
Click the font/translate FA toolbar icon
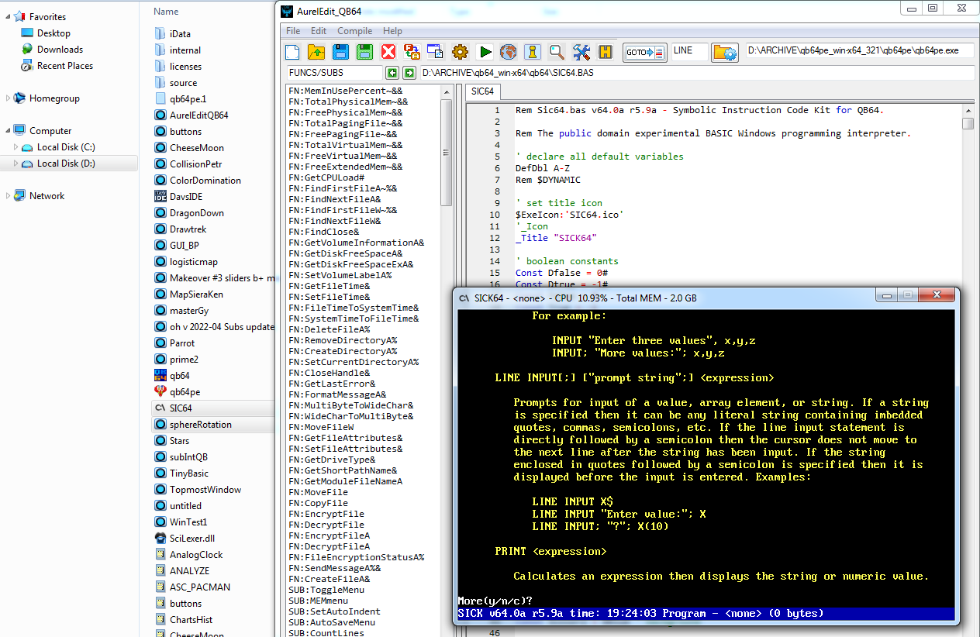point(412,52)
